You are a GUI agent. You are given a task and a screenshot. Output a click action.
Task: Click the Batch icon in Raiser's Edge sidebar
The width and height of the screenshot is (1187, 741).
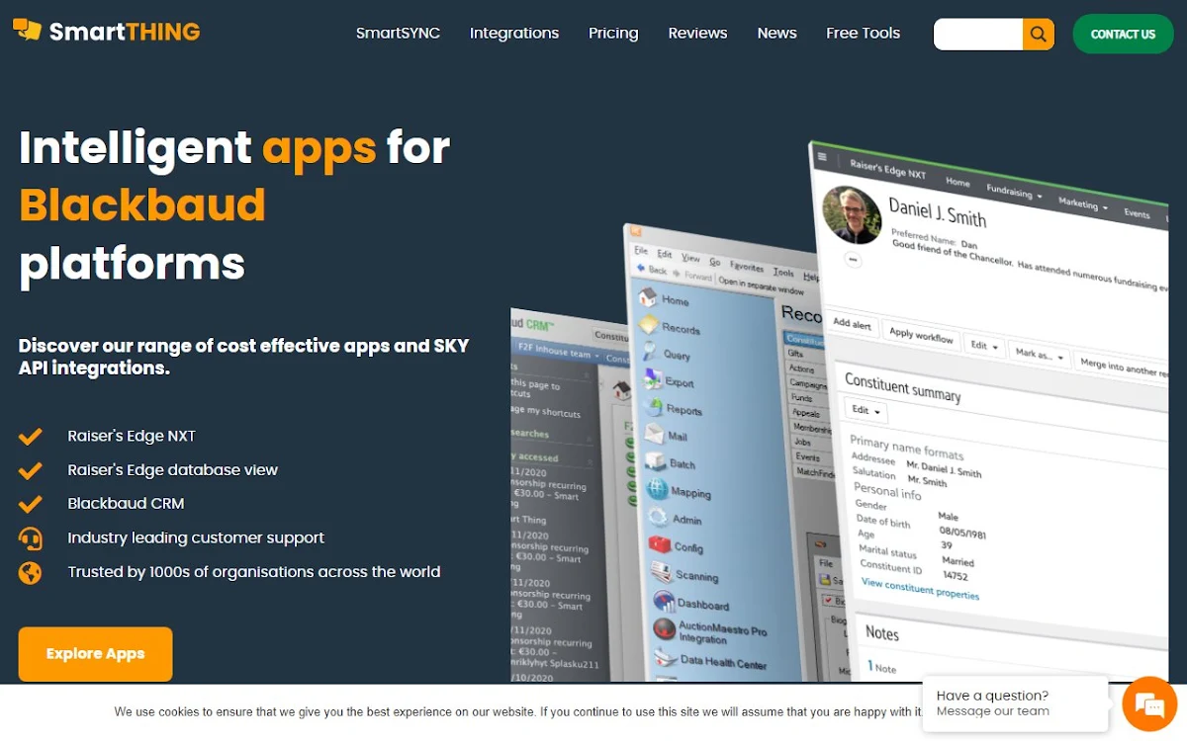[655, 459]
